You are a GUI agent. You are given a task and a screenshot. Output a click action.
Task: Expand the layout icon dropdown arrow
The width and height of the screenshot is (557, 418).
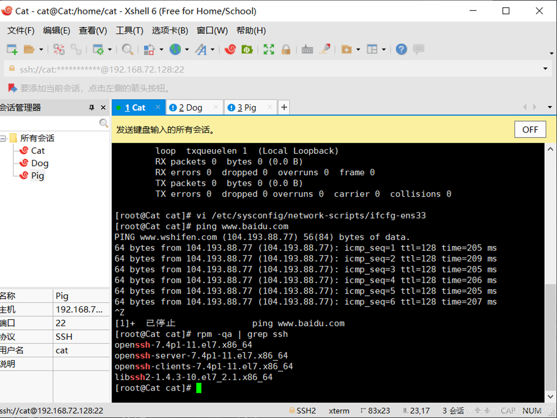point(384,50)
